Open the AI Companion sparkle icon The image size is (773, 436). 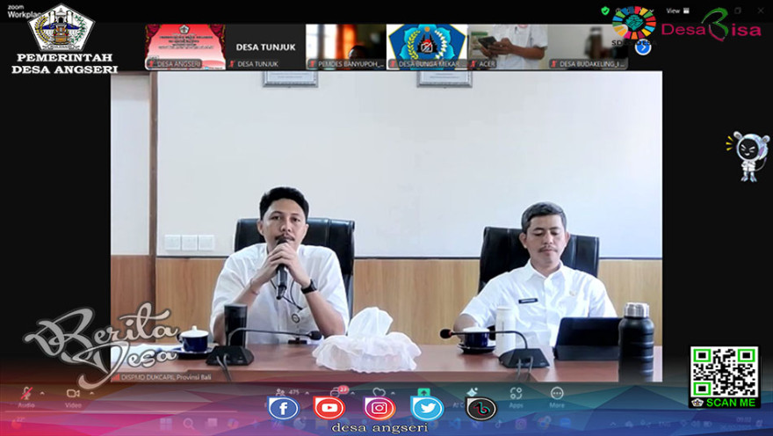pyautogui.click(x=472, y=393)
